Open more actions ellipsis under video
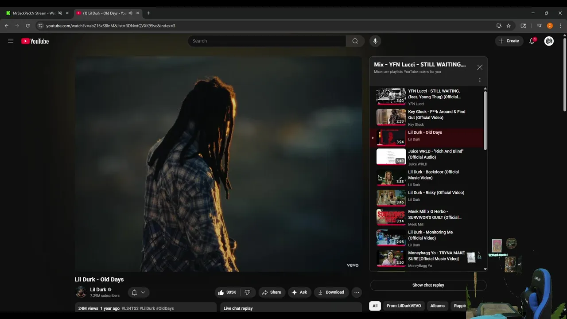The image size is (567, 319). tap(357, 292)
